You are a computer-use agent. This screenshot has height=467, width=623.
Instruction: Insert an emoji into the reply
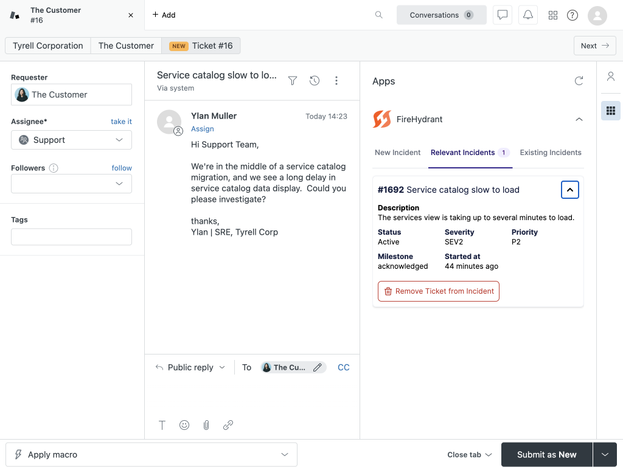pos(184,424)
